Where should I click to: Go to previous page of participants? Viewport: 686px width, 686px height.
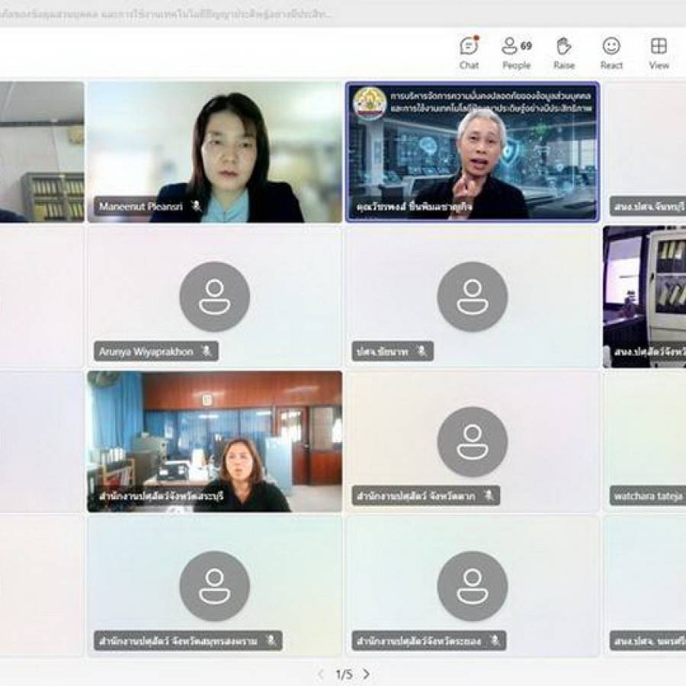click(x=321, y=675)
